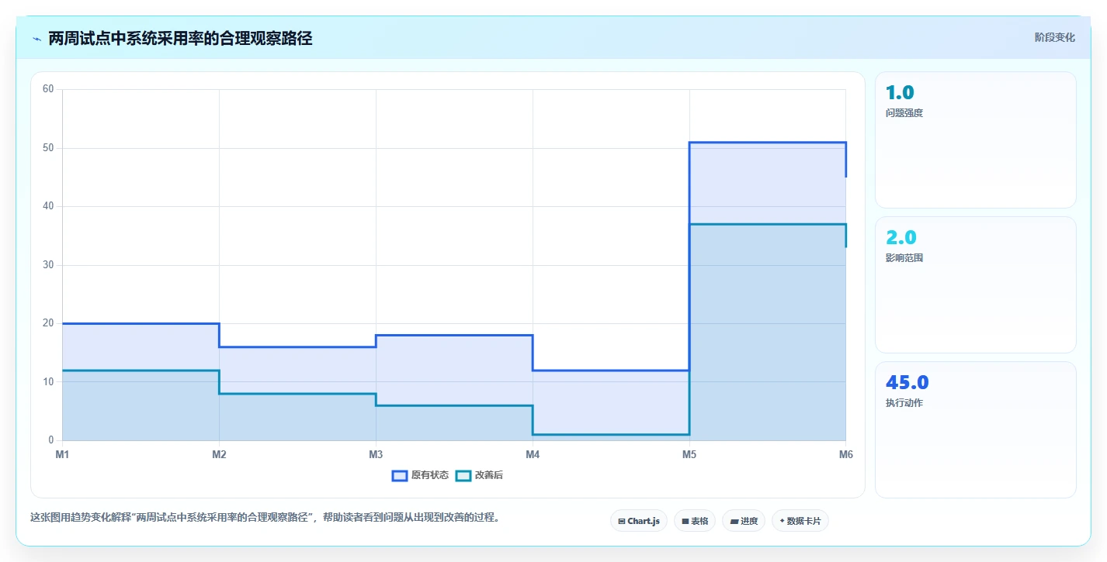Click the 问题强度 card value 1.0
1107x562 pixels.
(900, 92)
